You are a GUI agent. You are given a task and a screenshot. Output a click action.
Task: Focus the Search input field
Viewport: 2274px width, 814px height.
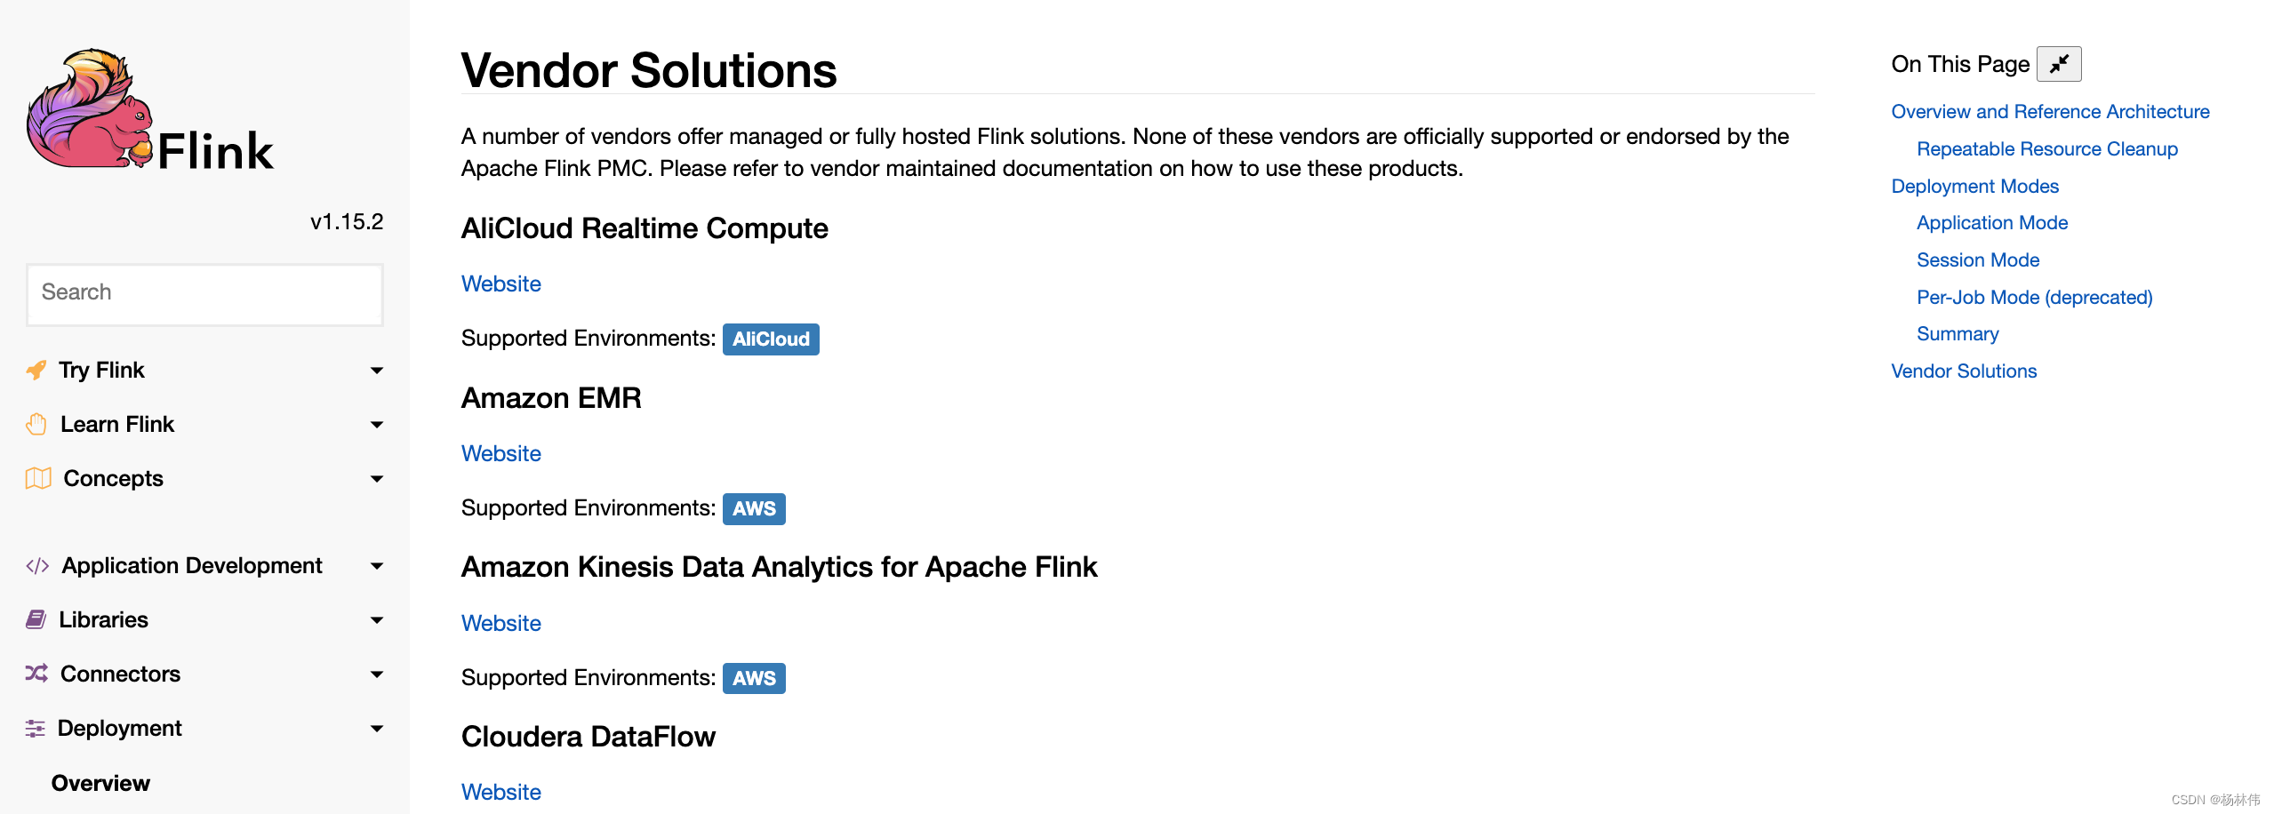pos(204,294)
